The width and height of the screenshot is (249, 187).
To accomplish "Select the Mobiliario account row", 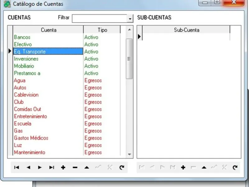I will click(48, 66).
